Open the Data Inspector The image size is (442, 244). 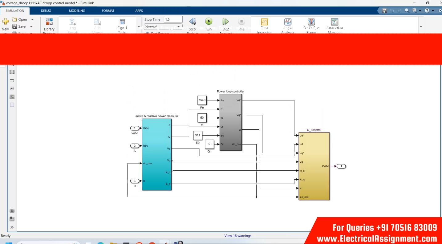click(264, 22)
